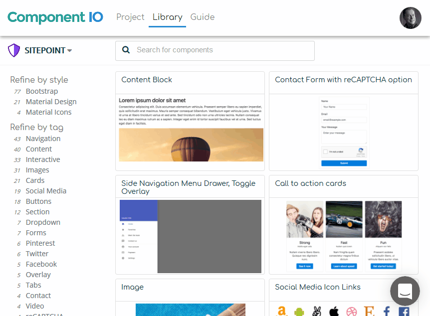Click the Apple logo icon
The height and width of the screenshot is (316, 430).
[334, 312]
